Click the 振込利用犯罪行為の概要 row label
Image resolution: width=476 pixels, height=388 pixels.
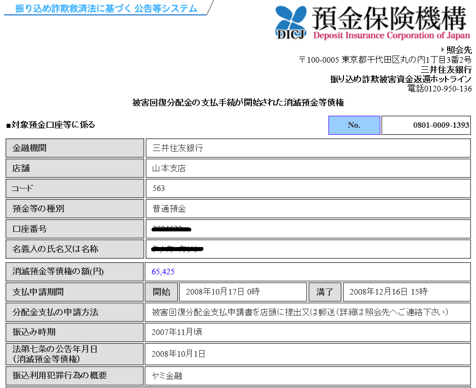pos(75,375)
